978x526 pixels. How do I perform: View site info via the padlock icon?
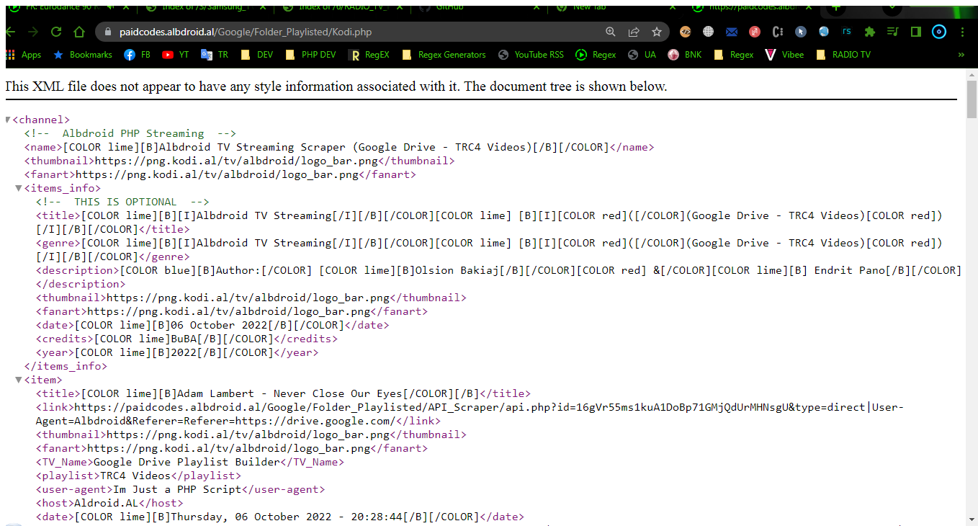108,32
